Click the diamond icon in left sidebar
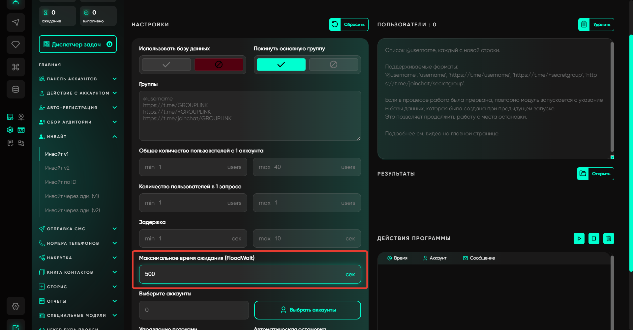The image size is (633, 330). click(15, 44)
